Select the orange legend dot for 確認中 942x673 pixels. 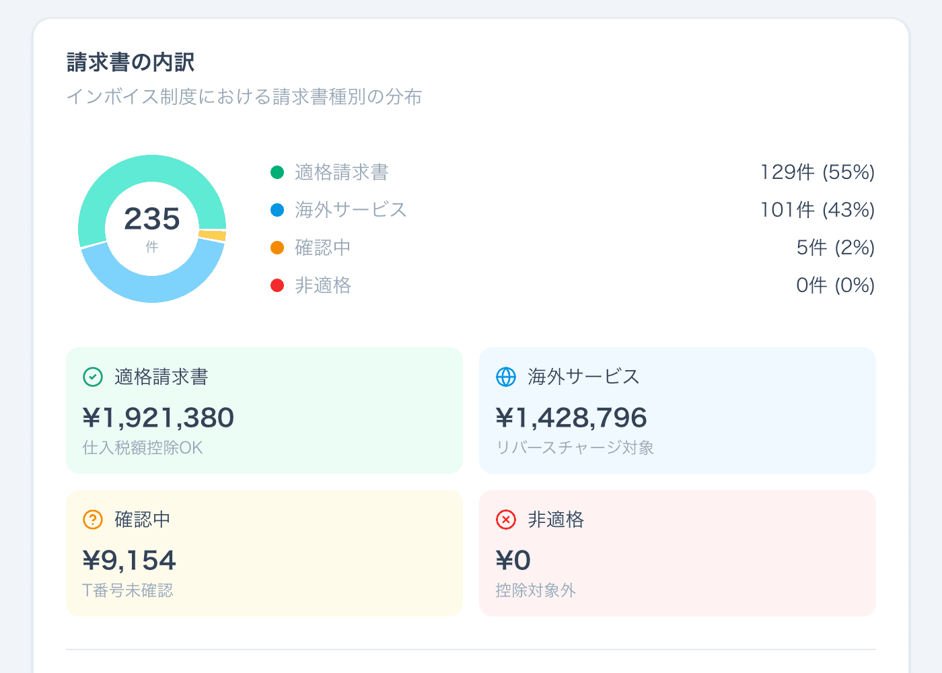click(277, 248)
